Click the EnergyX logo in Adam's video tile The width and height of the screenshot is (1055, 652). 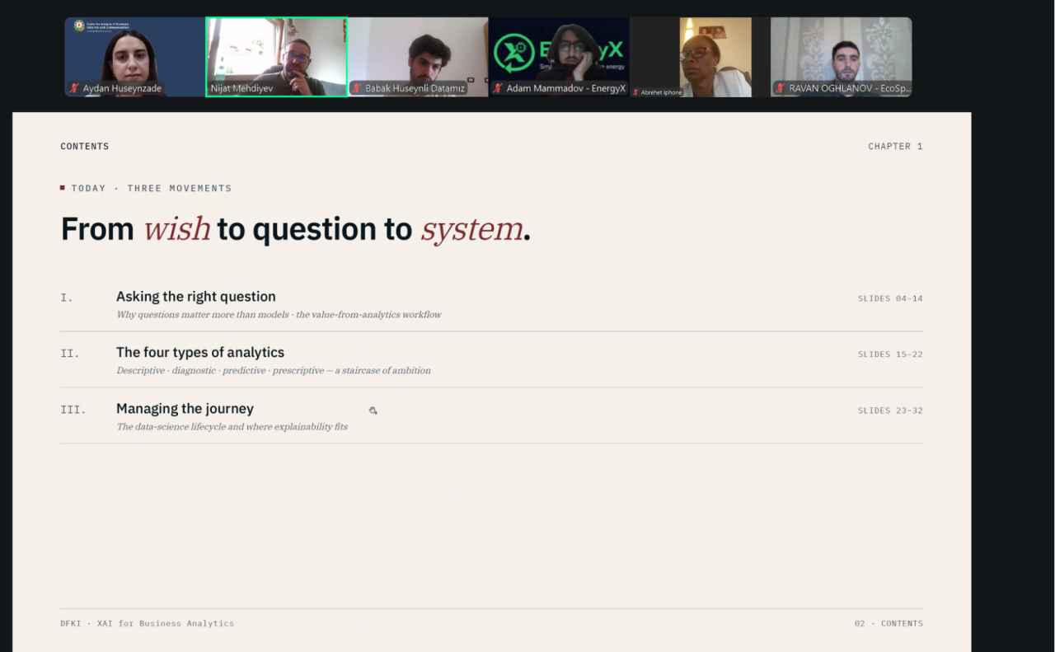coord(514,52)
